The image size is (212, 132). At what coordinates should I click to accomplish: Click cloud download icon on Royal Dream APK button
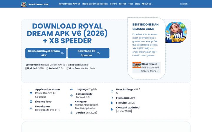tap(62, 53)
